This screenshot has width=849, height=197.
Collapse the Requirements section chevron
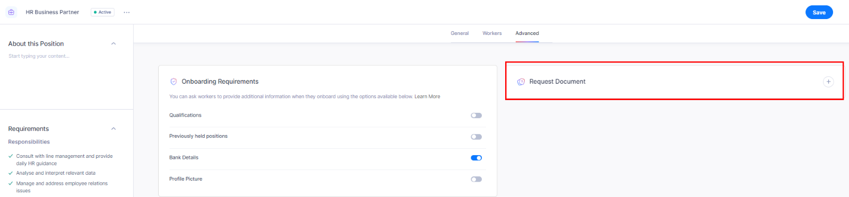[114, 129]
